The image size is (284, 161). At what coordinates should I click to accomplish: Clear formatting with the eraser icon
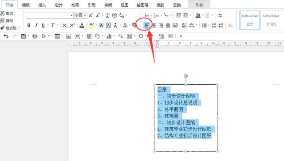(x=134, y=25)
